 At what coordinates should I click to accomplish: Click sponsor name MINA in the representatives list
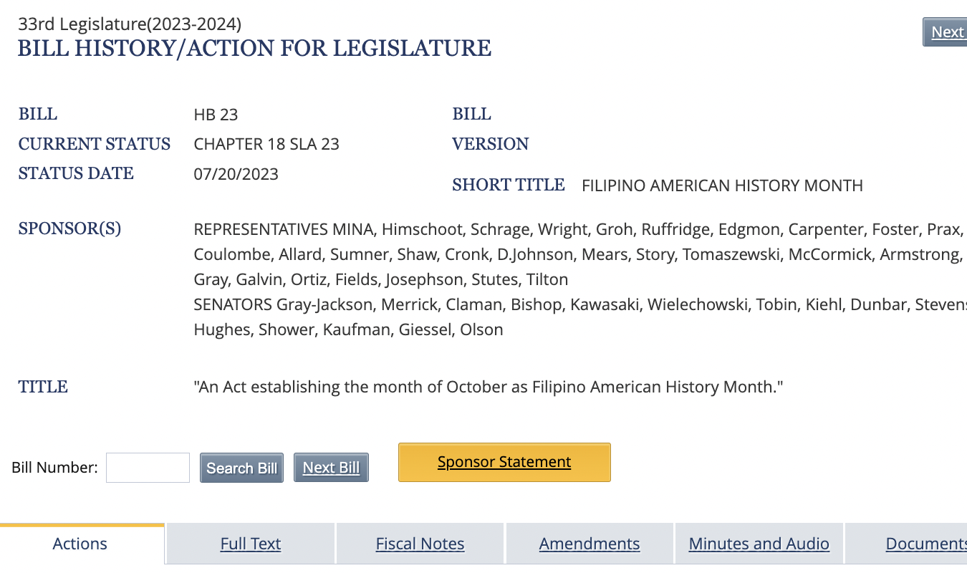tap(352, 229)
